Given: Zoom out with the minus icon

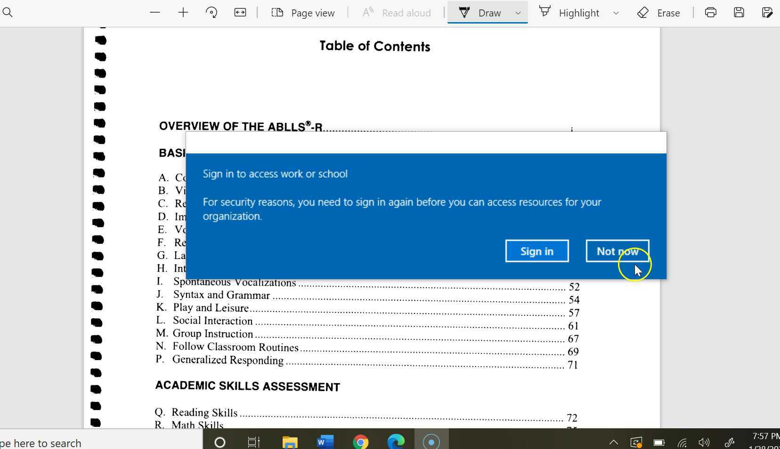Looking at the screenshot, I should coord(155,13).
